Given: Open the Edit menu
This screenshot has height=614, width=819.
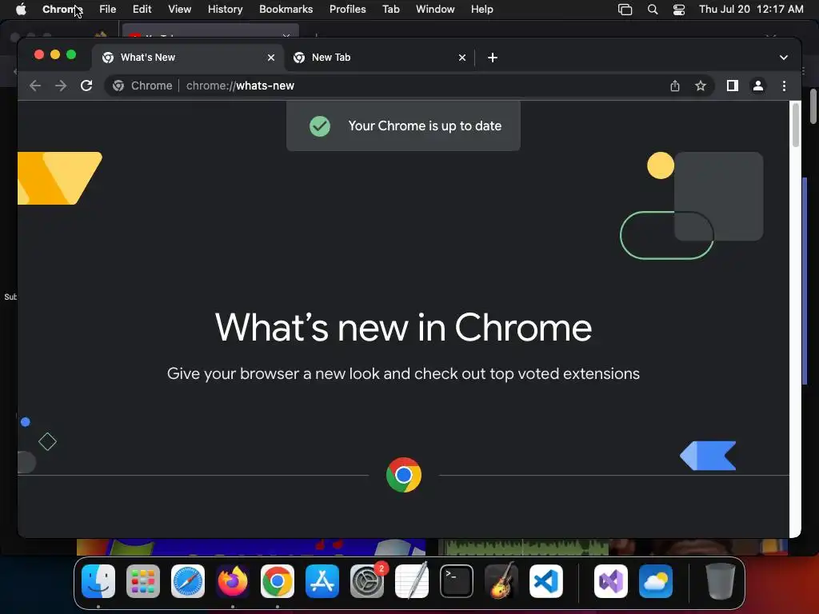Looking at the screenshot, I should click(x=142, y=10).
